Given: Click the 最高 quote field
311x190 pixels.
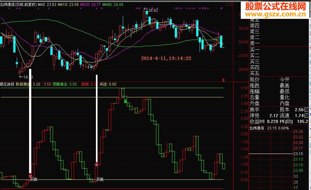Looking at the screenshot, I should point(285,86).
